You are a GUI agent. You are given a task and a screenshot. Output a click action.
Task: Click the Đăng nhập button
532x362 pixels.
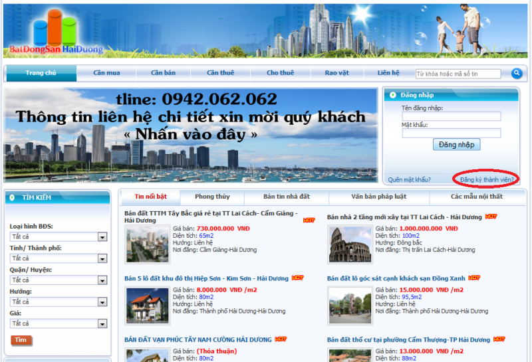(457, 145)
